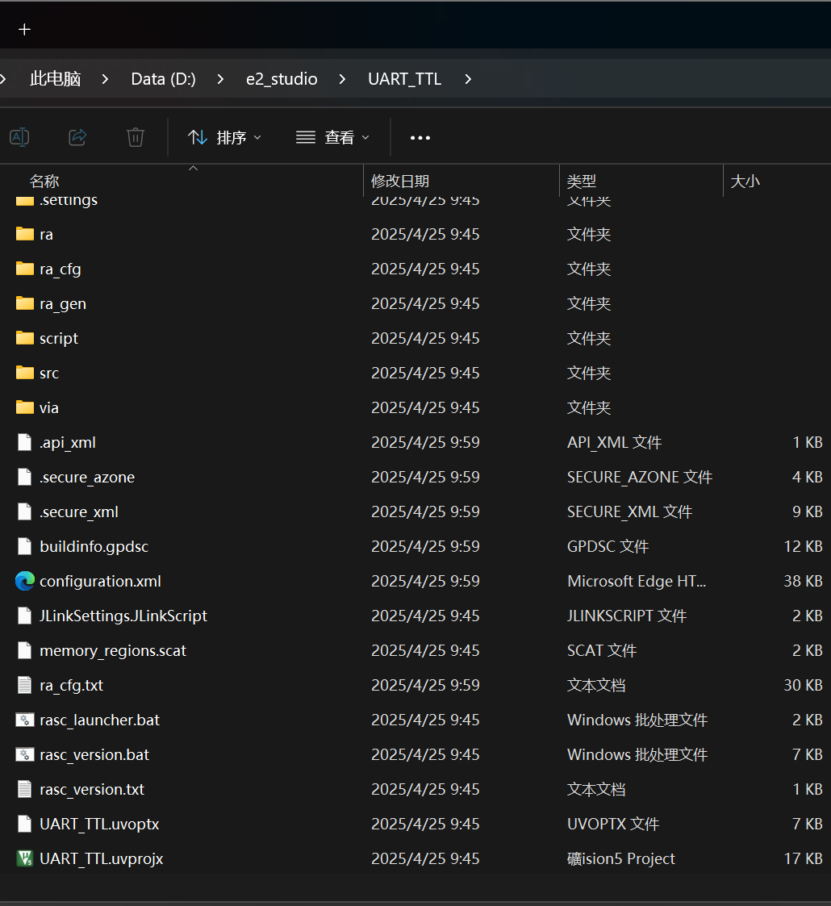Select the script folder icon
The height and width of the screenshot is (906, 831).
25,338
